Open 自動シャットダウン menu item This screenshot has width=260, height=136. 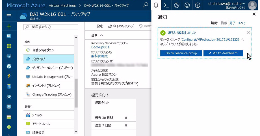43,50
